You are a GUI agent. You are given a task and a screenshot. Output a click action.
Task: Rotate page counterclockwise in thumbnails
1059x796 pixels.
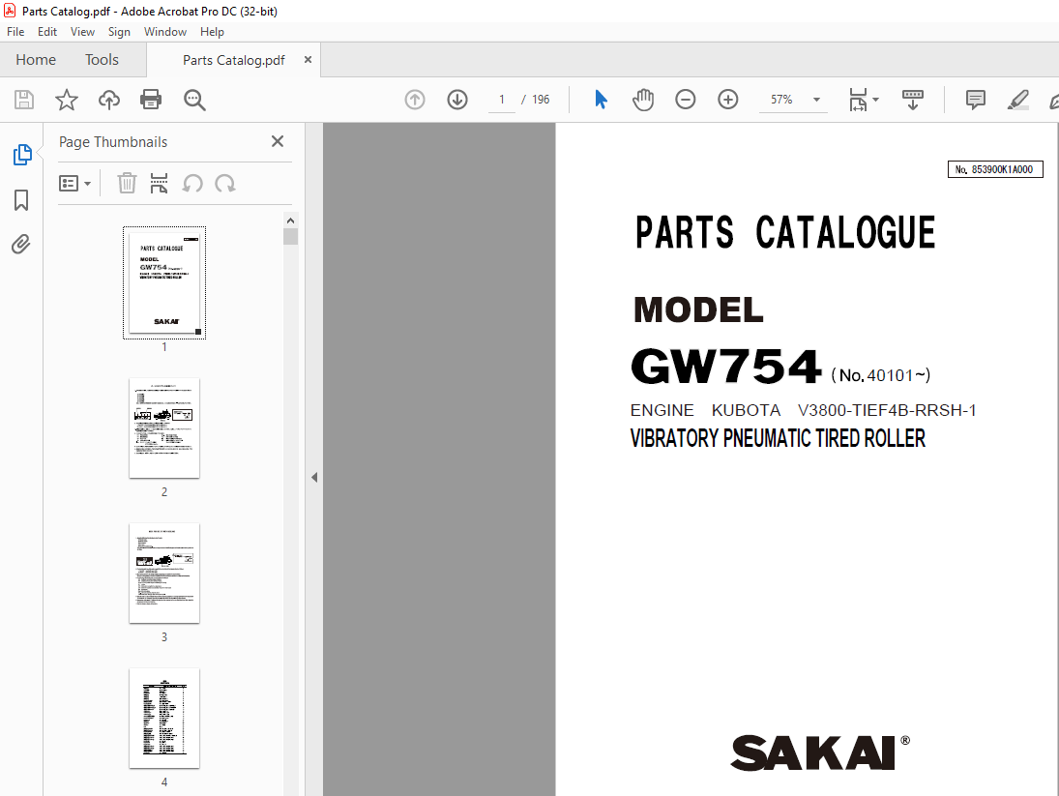(x=192, y=183)
